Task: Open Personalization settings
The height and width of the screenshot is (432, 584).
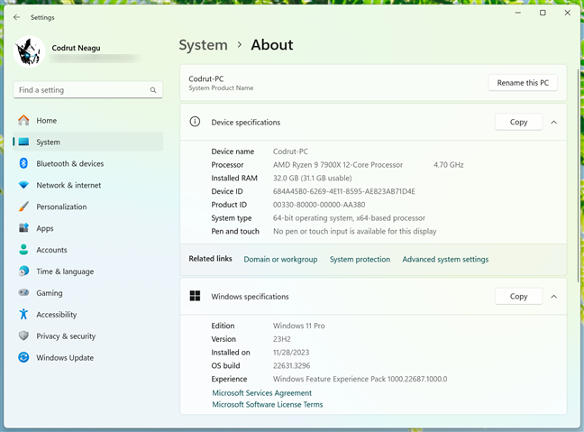Action: pyautogui.click(x=88, y=207)
